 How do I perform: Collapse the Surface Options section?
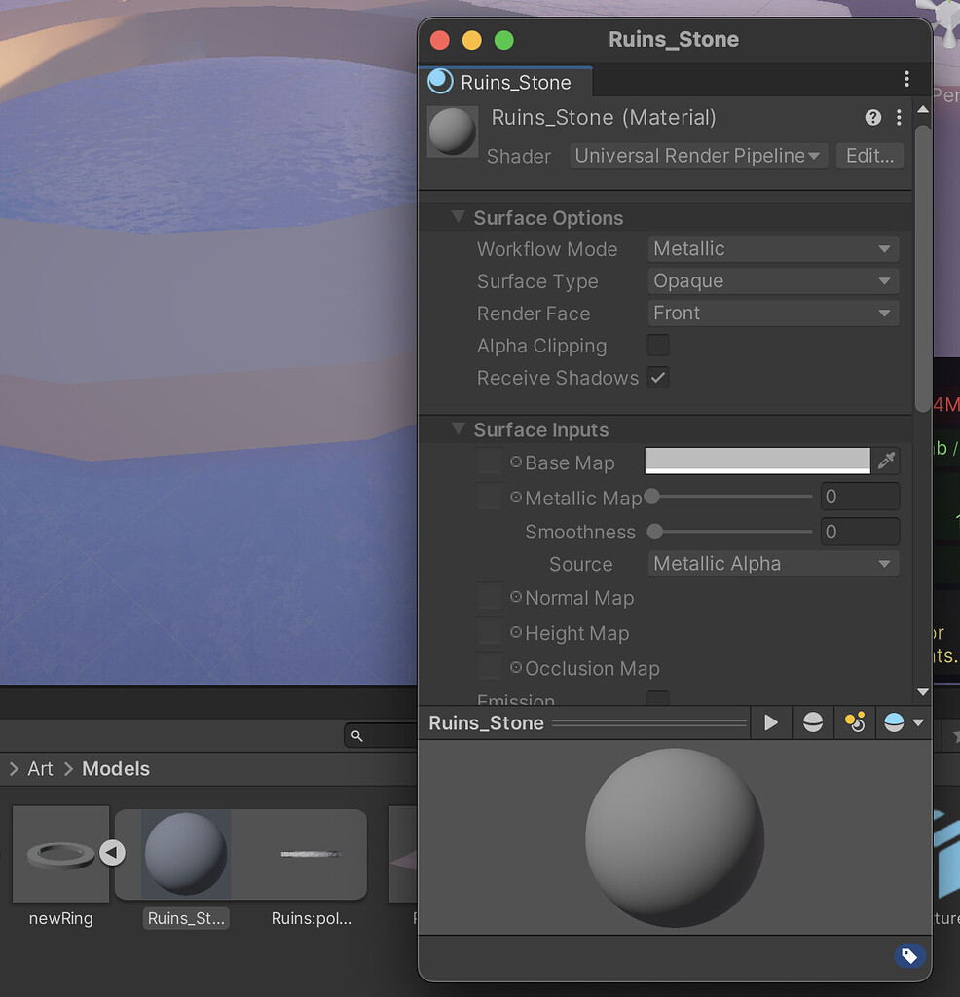tap(457, 217)
